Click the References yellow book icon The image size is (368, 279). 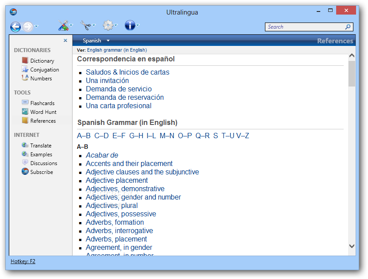pyautogui.click(x=25, y=120)
